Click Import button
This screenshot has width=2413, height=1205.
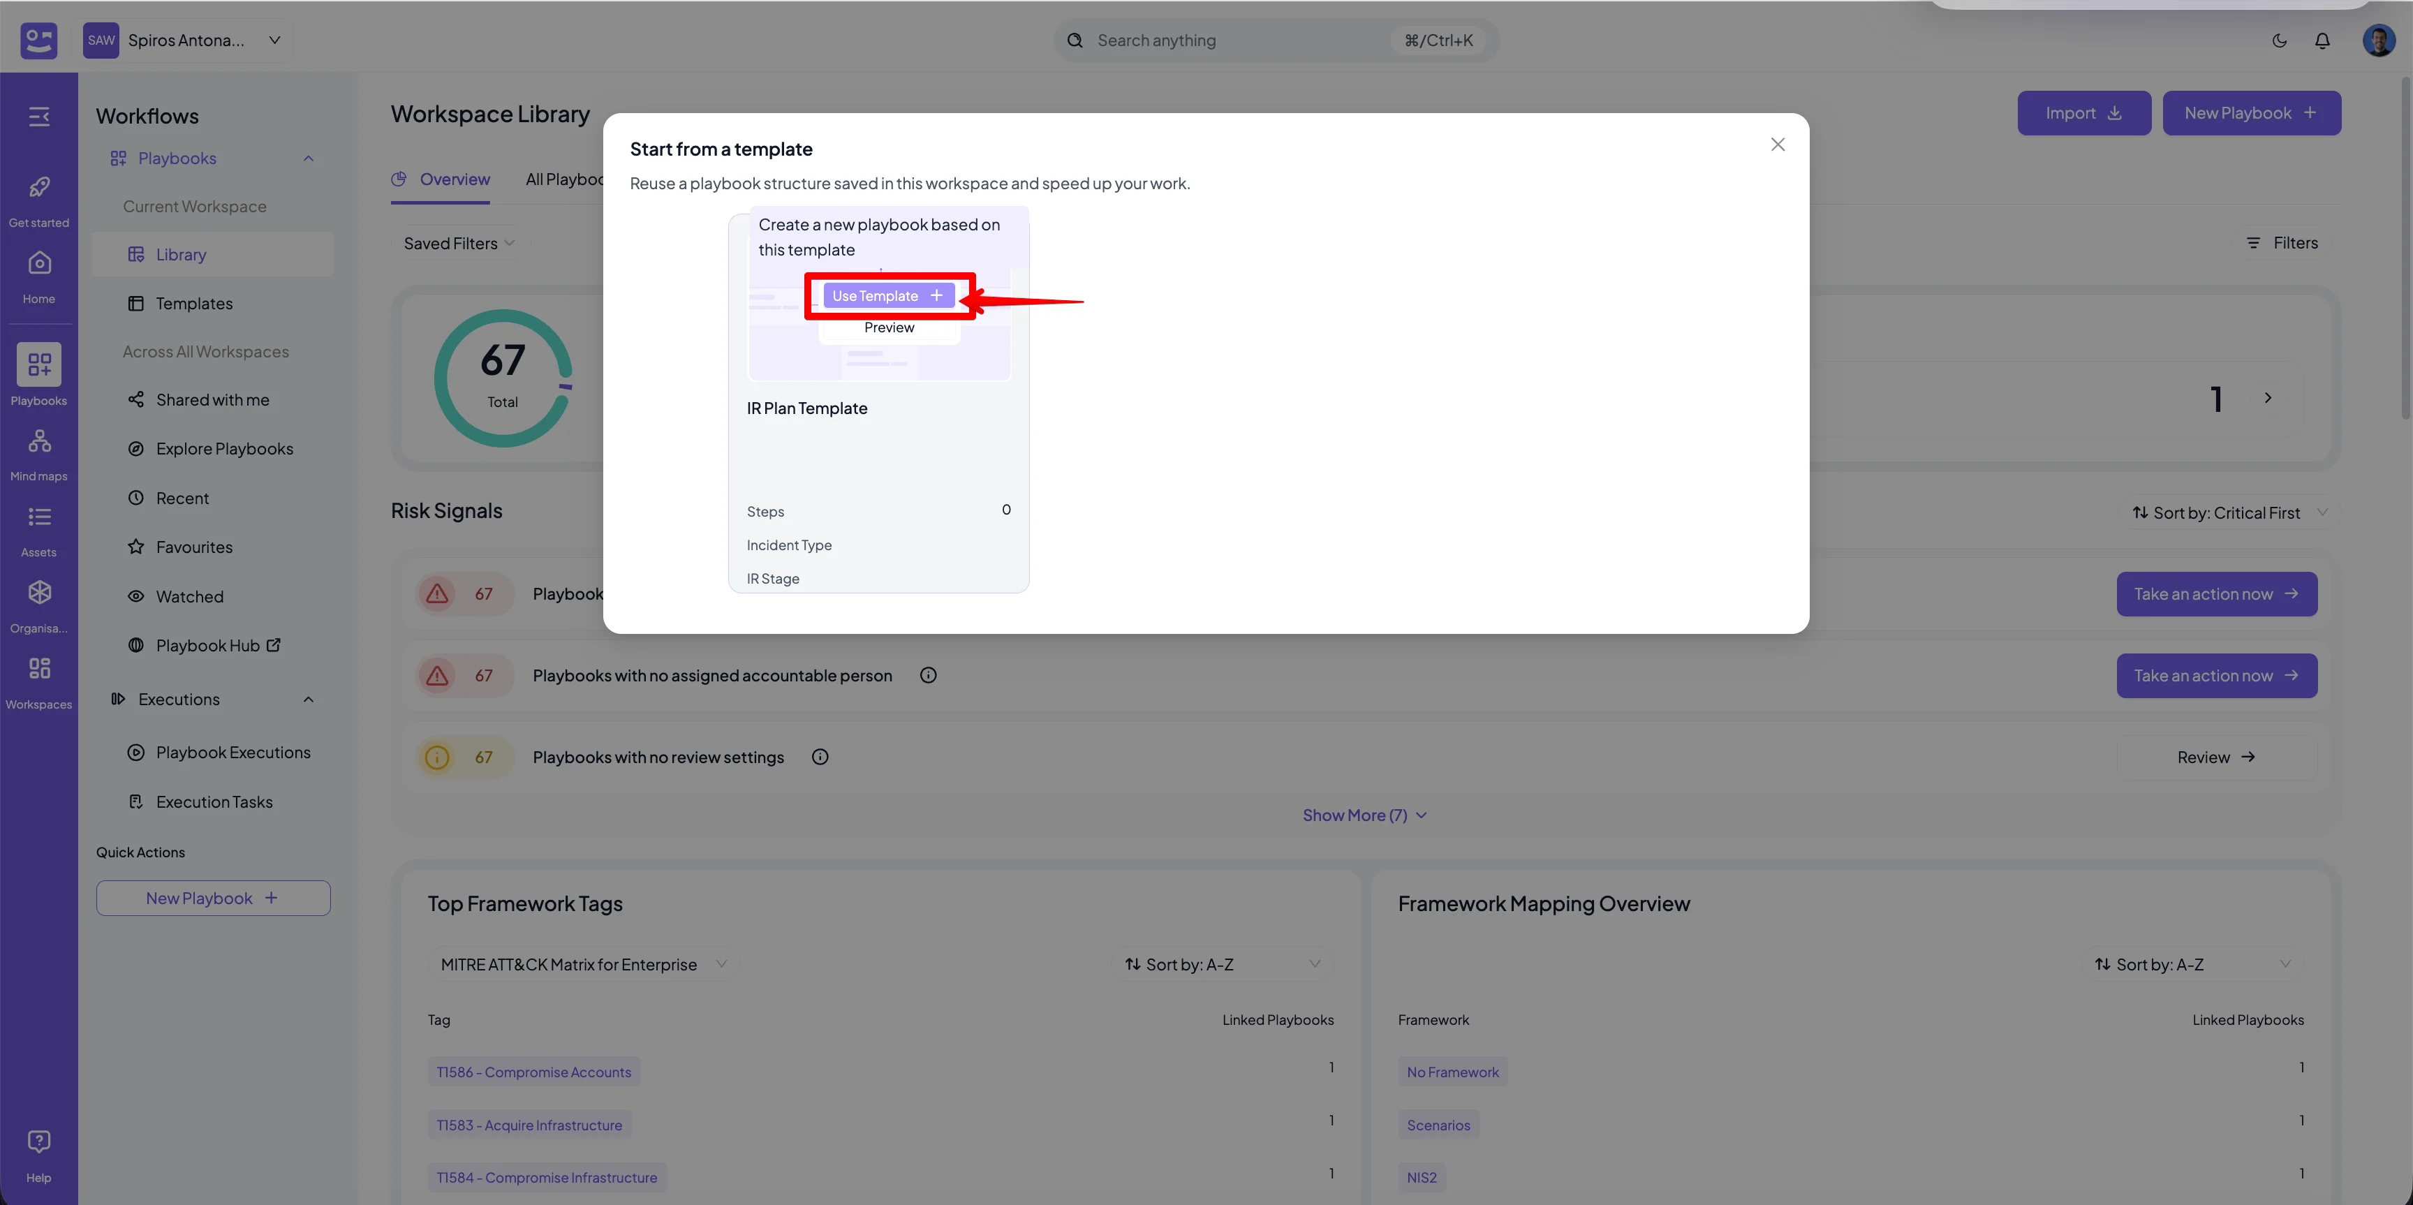(2083, 113)
